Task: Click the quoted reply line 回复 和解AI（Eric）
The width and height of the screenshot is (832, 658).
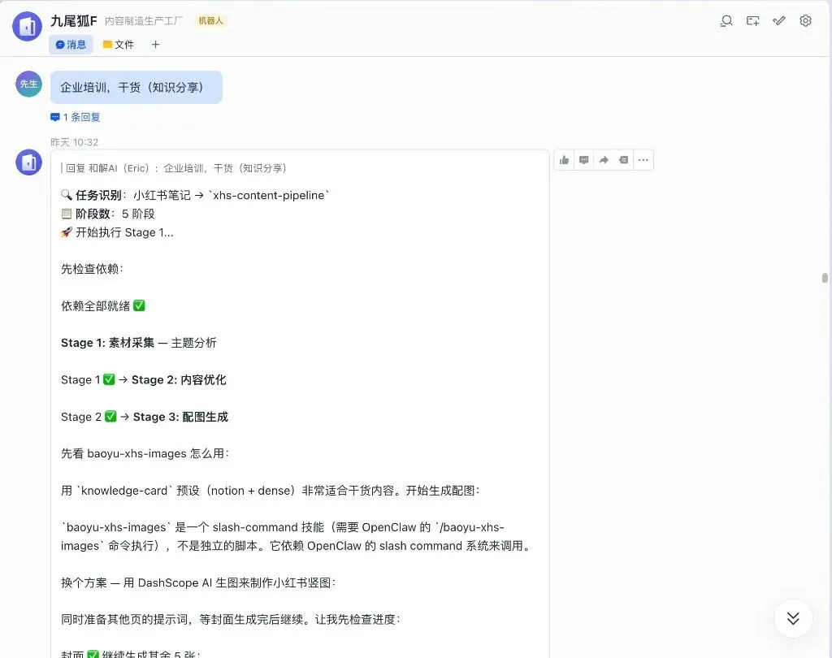Action: (175, 168)
